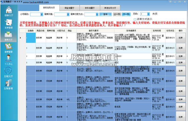Select the 9元 commission cell

[71, 100]
